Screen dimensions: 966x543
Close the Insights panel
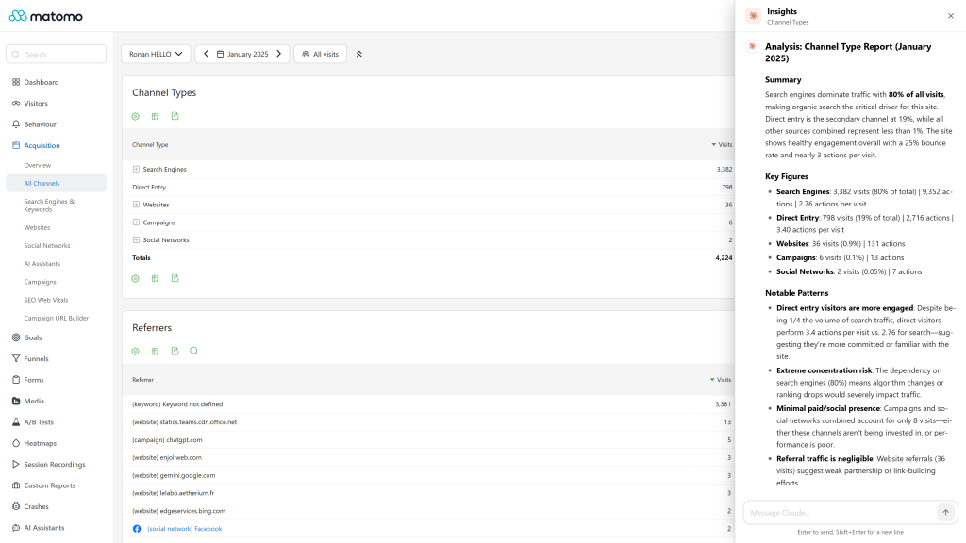(951, 16)
